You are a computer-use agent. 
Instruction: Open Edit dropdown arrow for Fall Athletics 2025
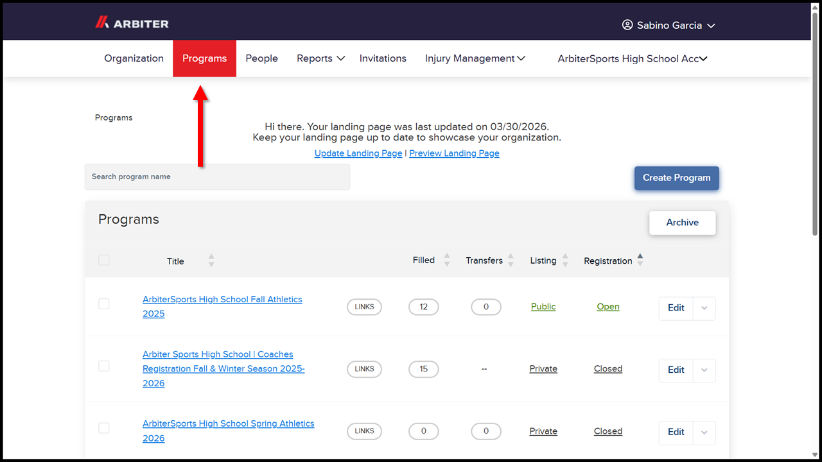[704, 308]
